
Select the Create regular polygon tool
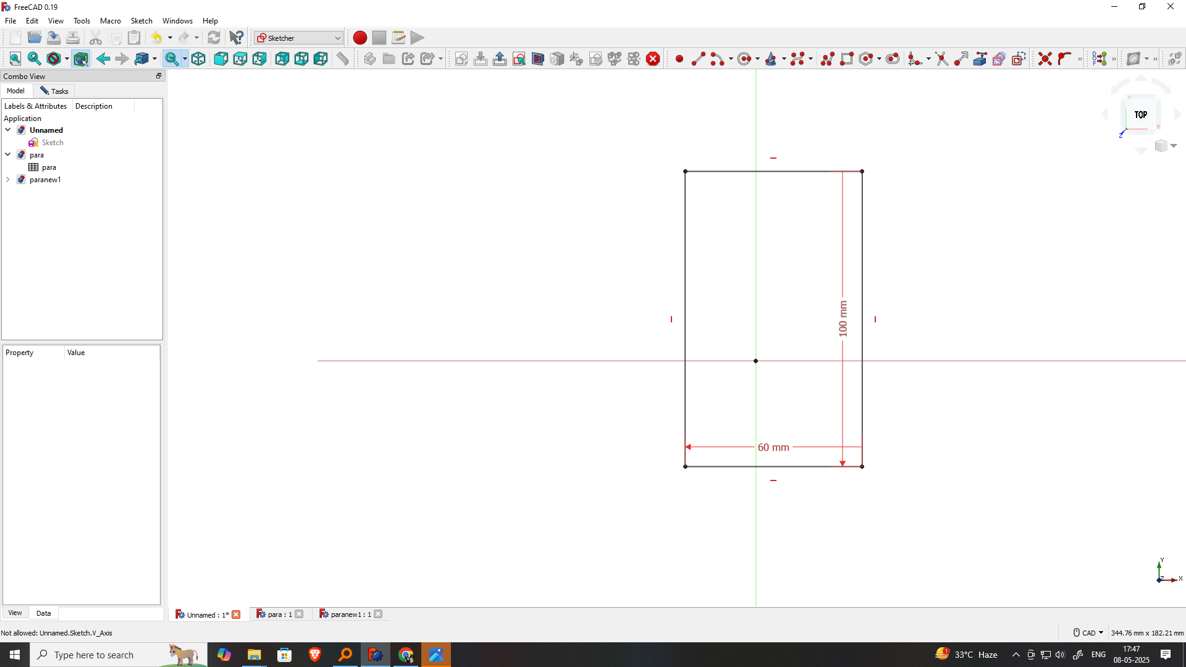click(x=867, y=59)
